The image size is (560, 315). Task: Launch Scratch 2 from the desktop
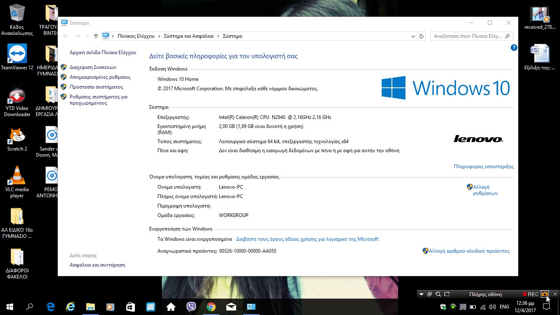click(16, 135)
